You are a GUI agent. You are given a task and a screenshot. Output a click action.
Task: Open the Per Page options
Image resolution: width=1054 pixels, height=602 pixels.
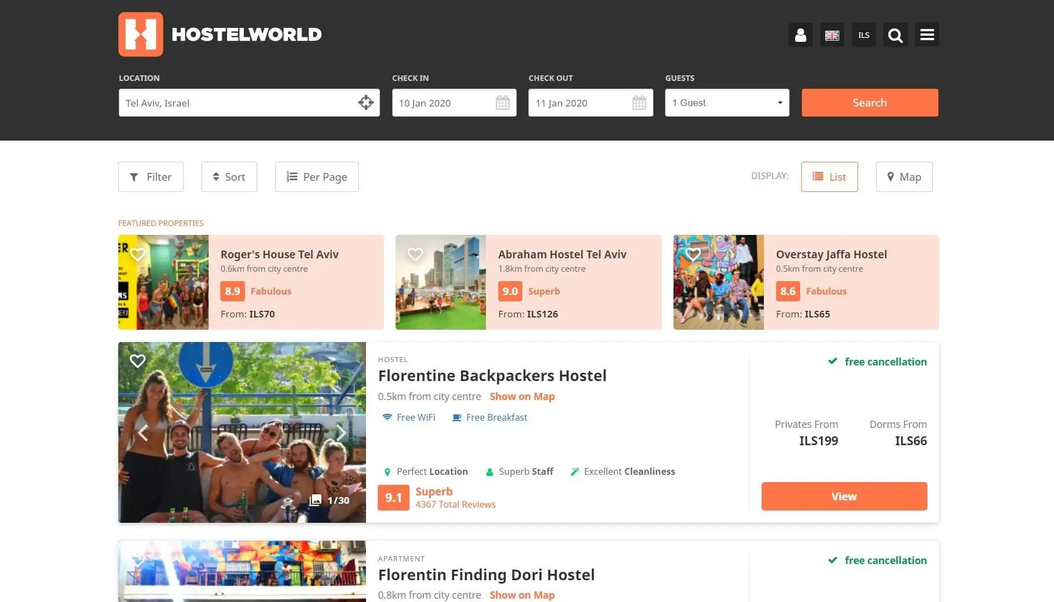tap(316, 177)
